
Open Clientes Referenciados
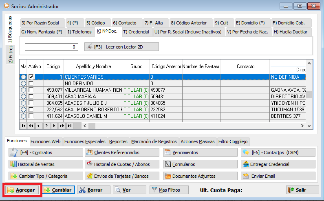click(x=122, y=152)
